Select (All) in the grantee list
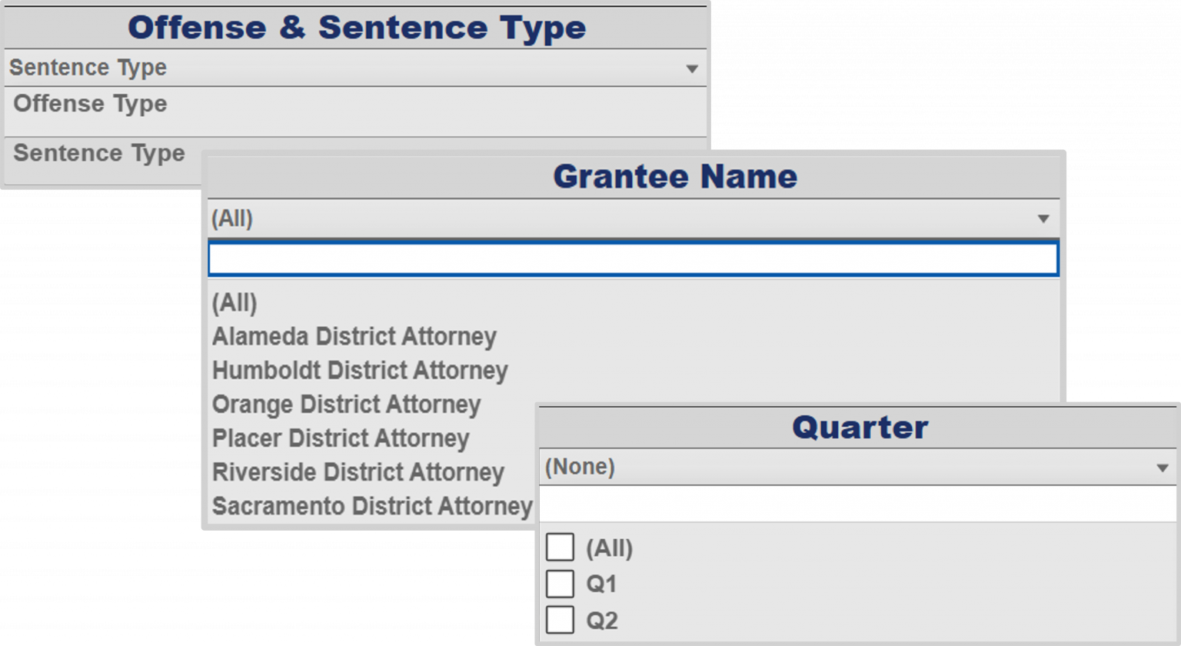Viewport: 1181px width, 646px height. 235,302
